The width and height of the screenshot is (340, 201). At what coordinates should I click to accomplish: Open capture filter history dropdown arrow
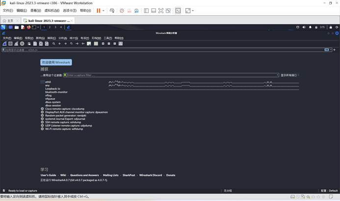tap(277, 75)
